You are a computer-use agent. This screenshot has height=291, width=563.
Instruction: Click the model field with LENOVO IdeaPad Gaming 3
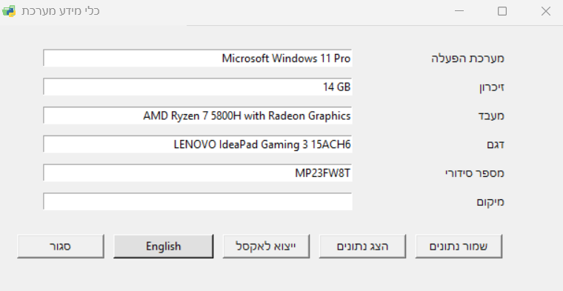[x=198, y=144]
